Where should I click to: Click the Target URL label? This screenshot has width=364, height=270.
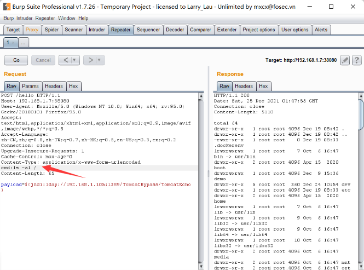[301, 60]
